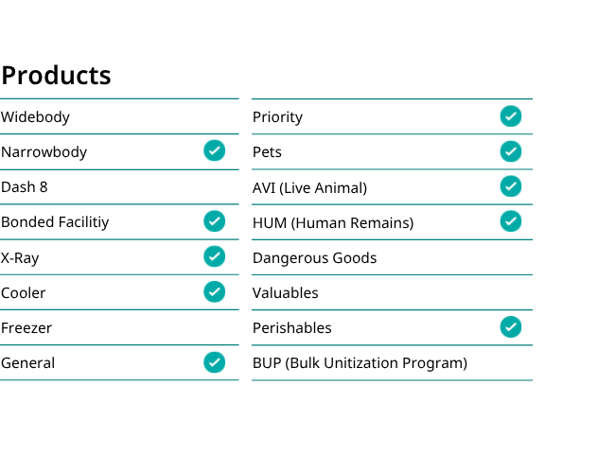Click the Perishables text label
615x473 pixels.
291,328
